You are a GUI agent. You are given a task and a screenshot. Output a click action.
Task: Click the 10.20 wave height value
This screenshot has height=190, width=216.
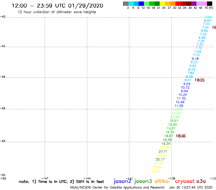tap(183, 95)
